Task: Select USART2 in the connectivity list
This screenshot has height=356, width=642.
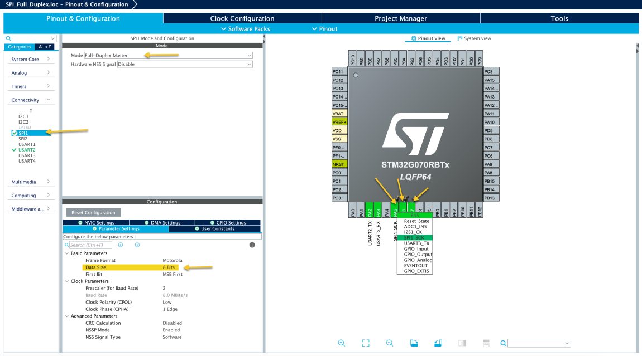Action: (x=27, y=150)
